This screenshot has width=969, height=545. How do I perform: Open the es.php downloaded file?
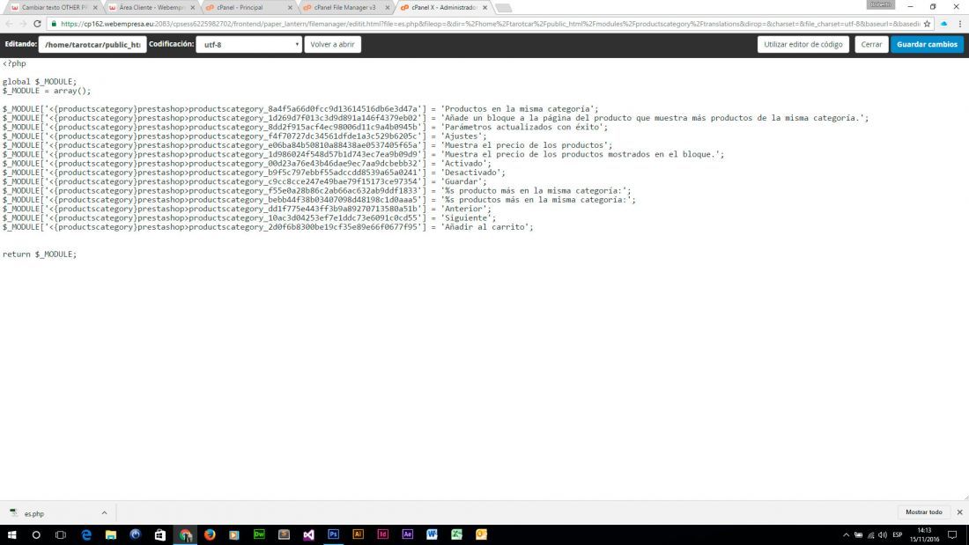click(34, 513)
